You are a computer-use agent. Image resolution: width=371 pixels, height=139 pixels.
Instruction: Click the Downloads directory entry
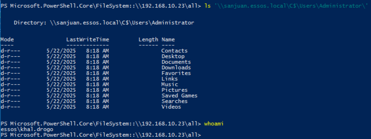pyautogui.click(x=176, y=68)
